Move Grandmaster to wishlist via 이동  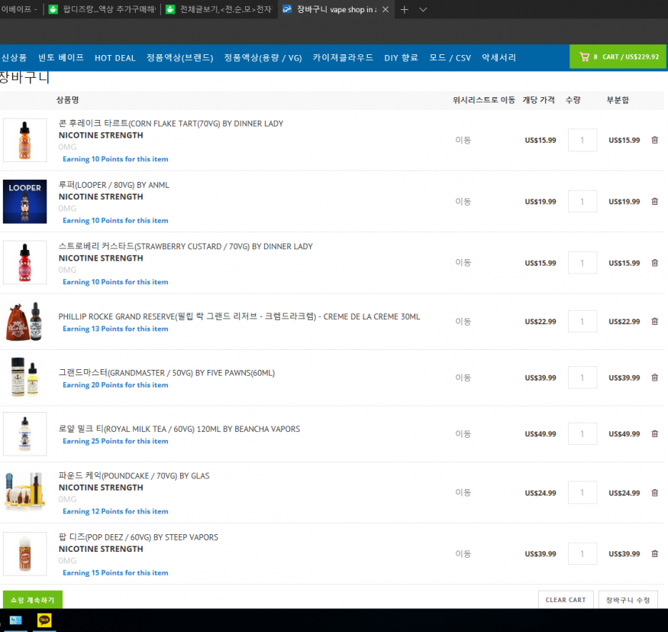pyautogui.click(x=463, y=378)
